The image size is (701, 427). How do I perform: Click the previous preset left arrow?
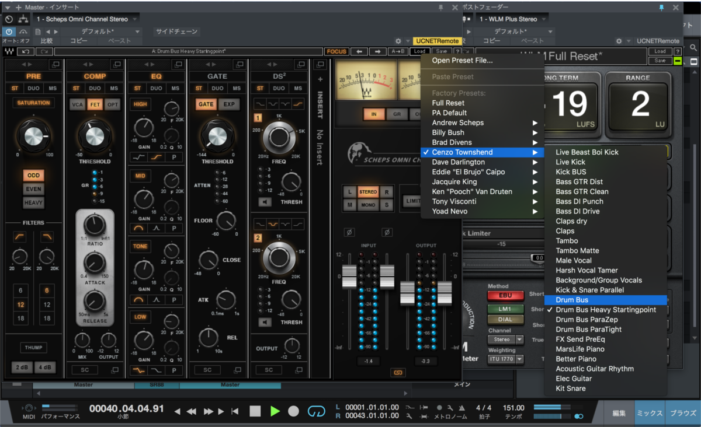click(x=359, y=51)
